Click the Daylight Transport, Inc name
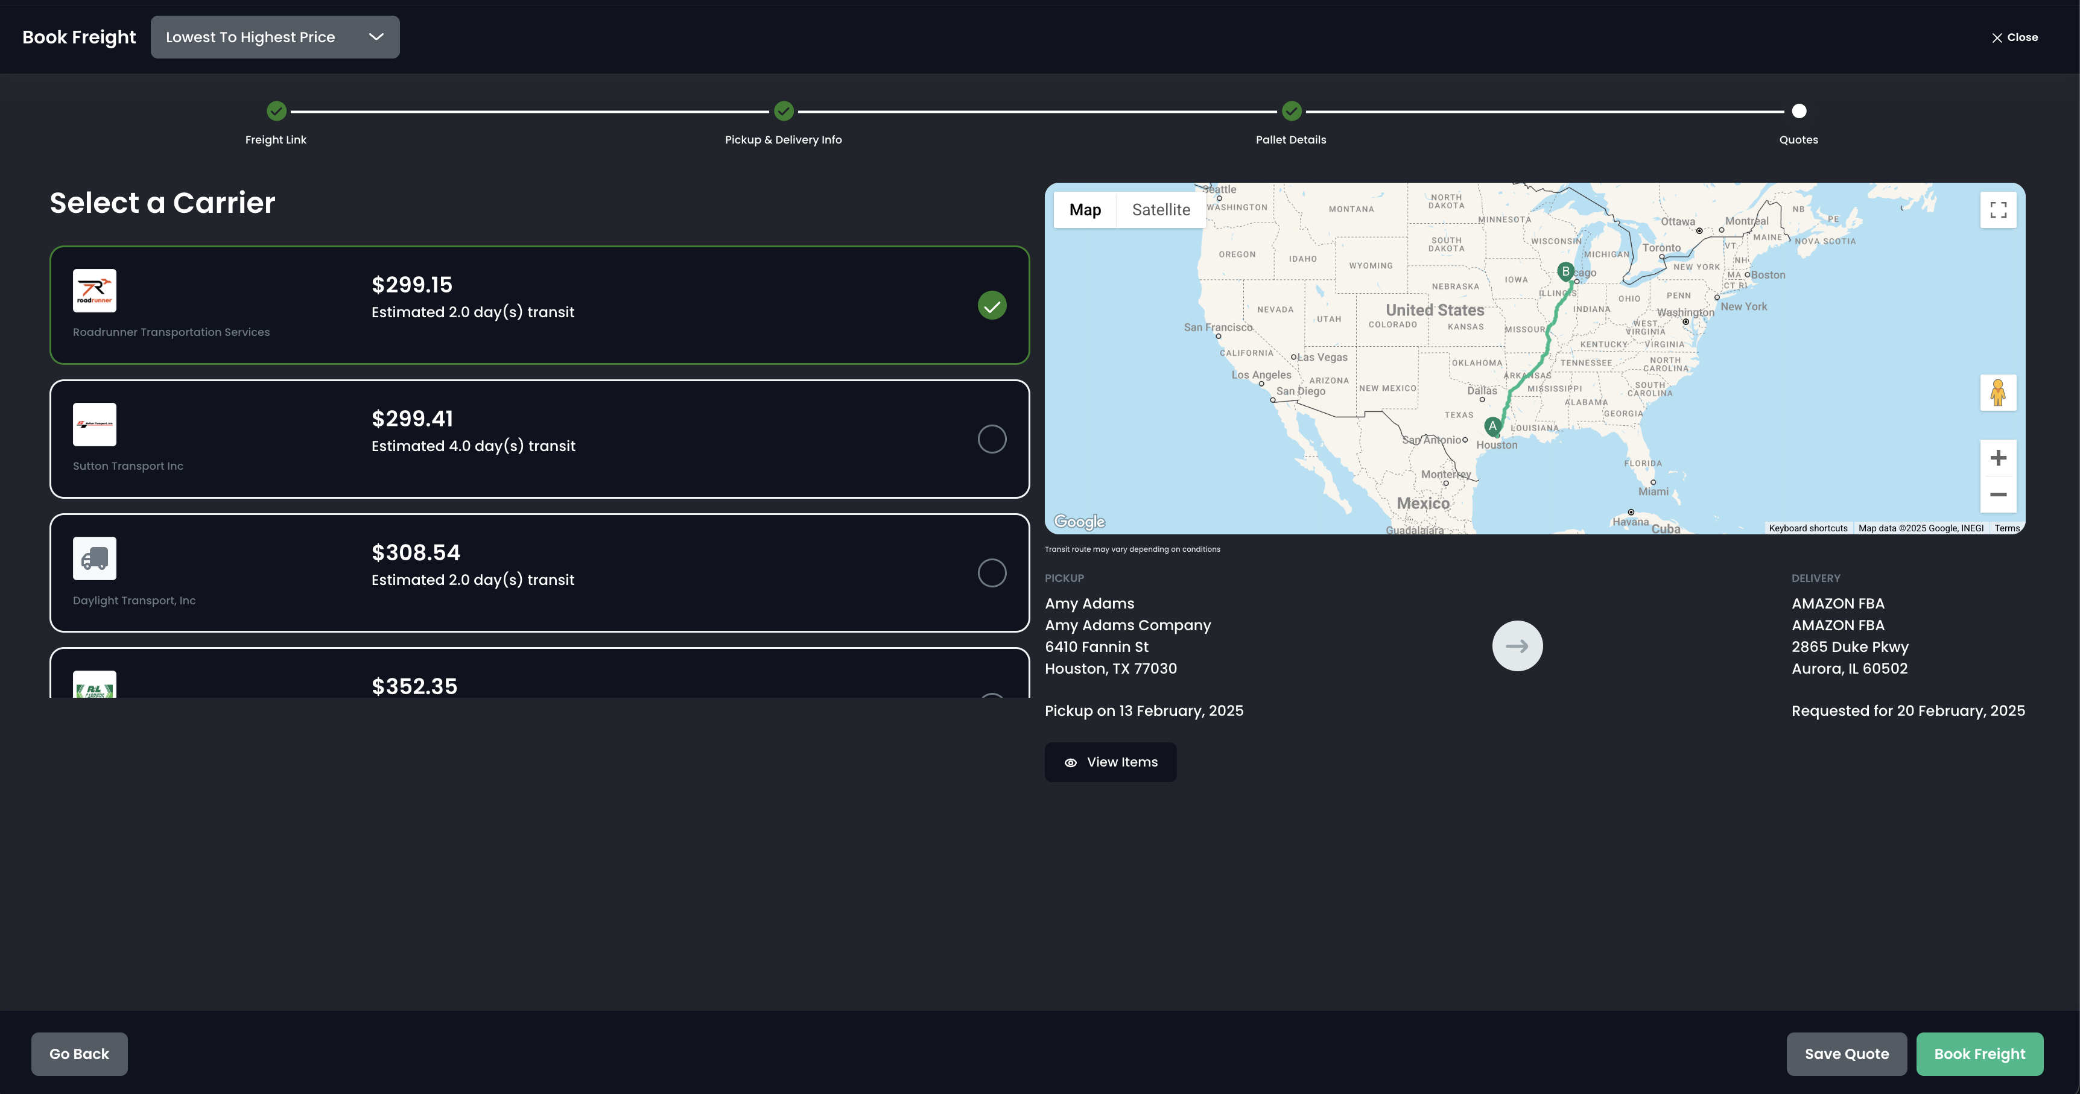Screen dimensions: 2080x1094 click(134, 601)
